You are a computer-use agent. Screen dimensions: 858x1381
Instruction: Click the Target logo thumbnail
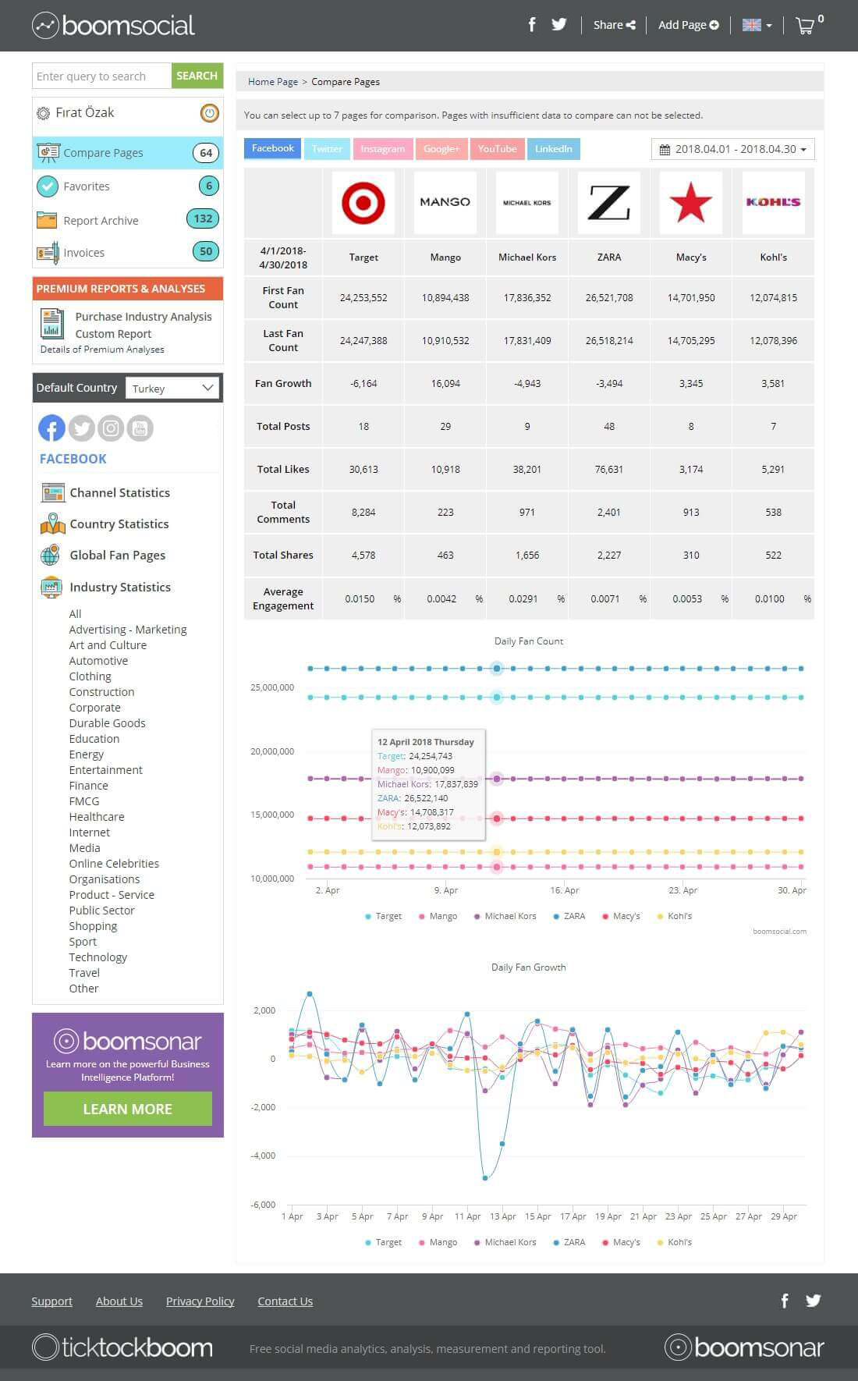pos(363,203)
